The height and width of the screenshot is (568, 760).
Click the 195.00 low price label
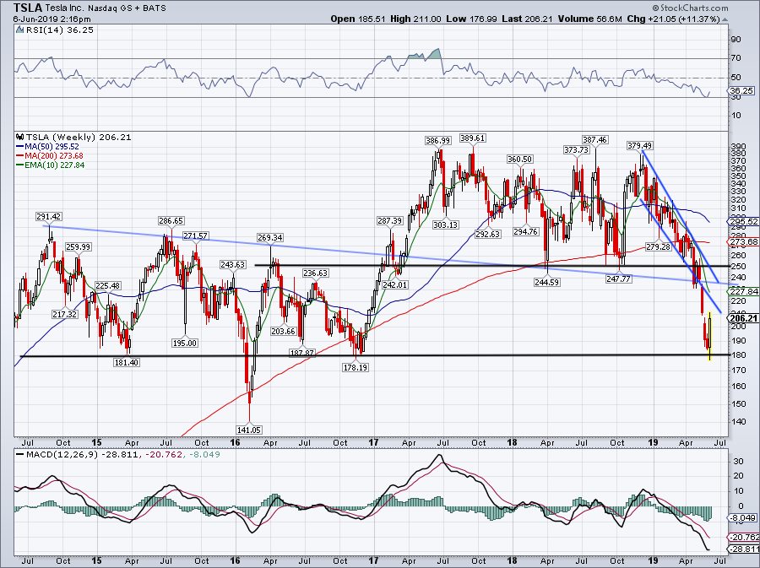point(185,343)
